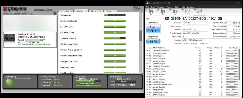Select drive F: status icon at 31 °C
This screenshot has width=243, height=98.
click(x=183, y=10)
